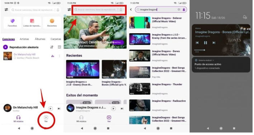Viewport: 254px width, 135px height.
Task: Next track in notification media player
Action: click(214, 43)
